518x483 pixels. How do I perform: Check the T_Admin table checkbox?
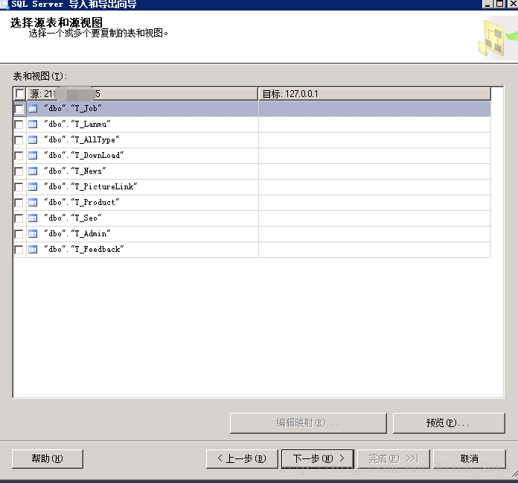tap(19, 234)
